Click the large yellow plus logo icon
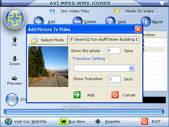The image size is (169, 127). click(15, 19)
